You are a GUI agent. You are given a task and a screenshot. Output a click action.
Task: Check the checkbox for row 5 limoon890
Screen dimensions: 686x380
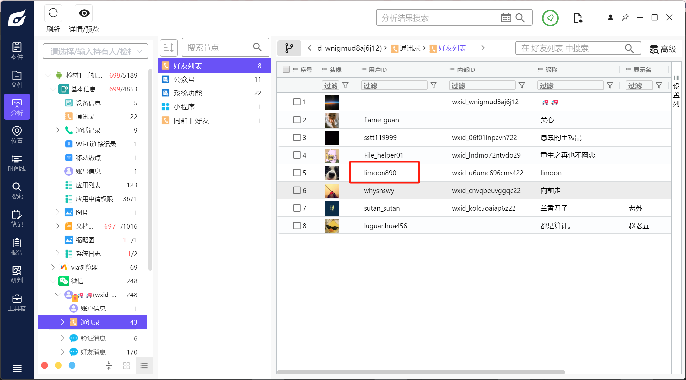coord(297,173)
